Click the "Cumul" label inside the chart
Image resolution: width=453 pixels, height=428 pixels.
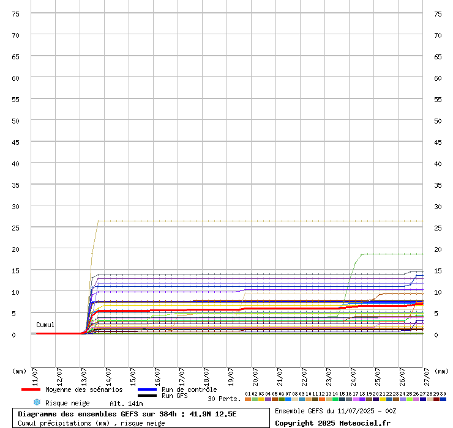45,325
